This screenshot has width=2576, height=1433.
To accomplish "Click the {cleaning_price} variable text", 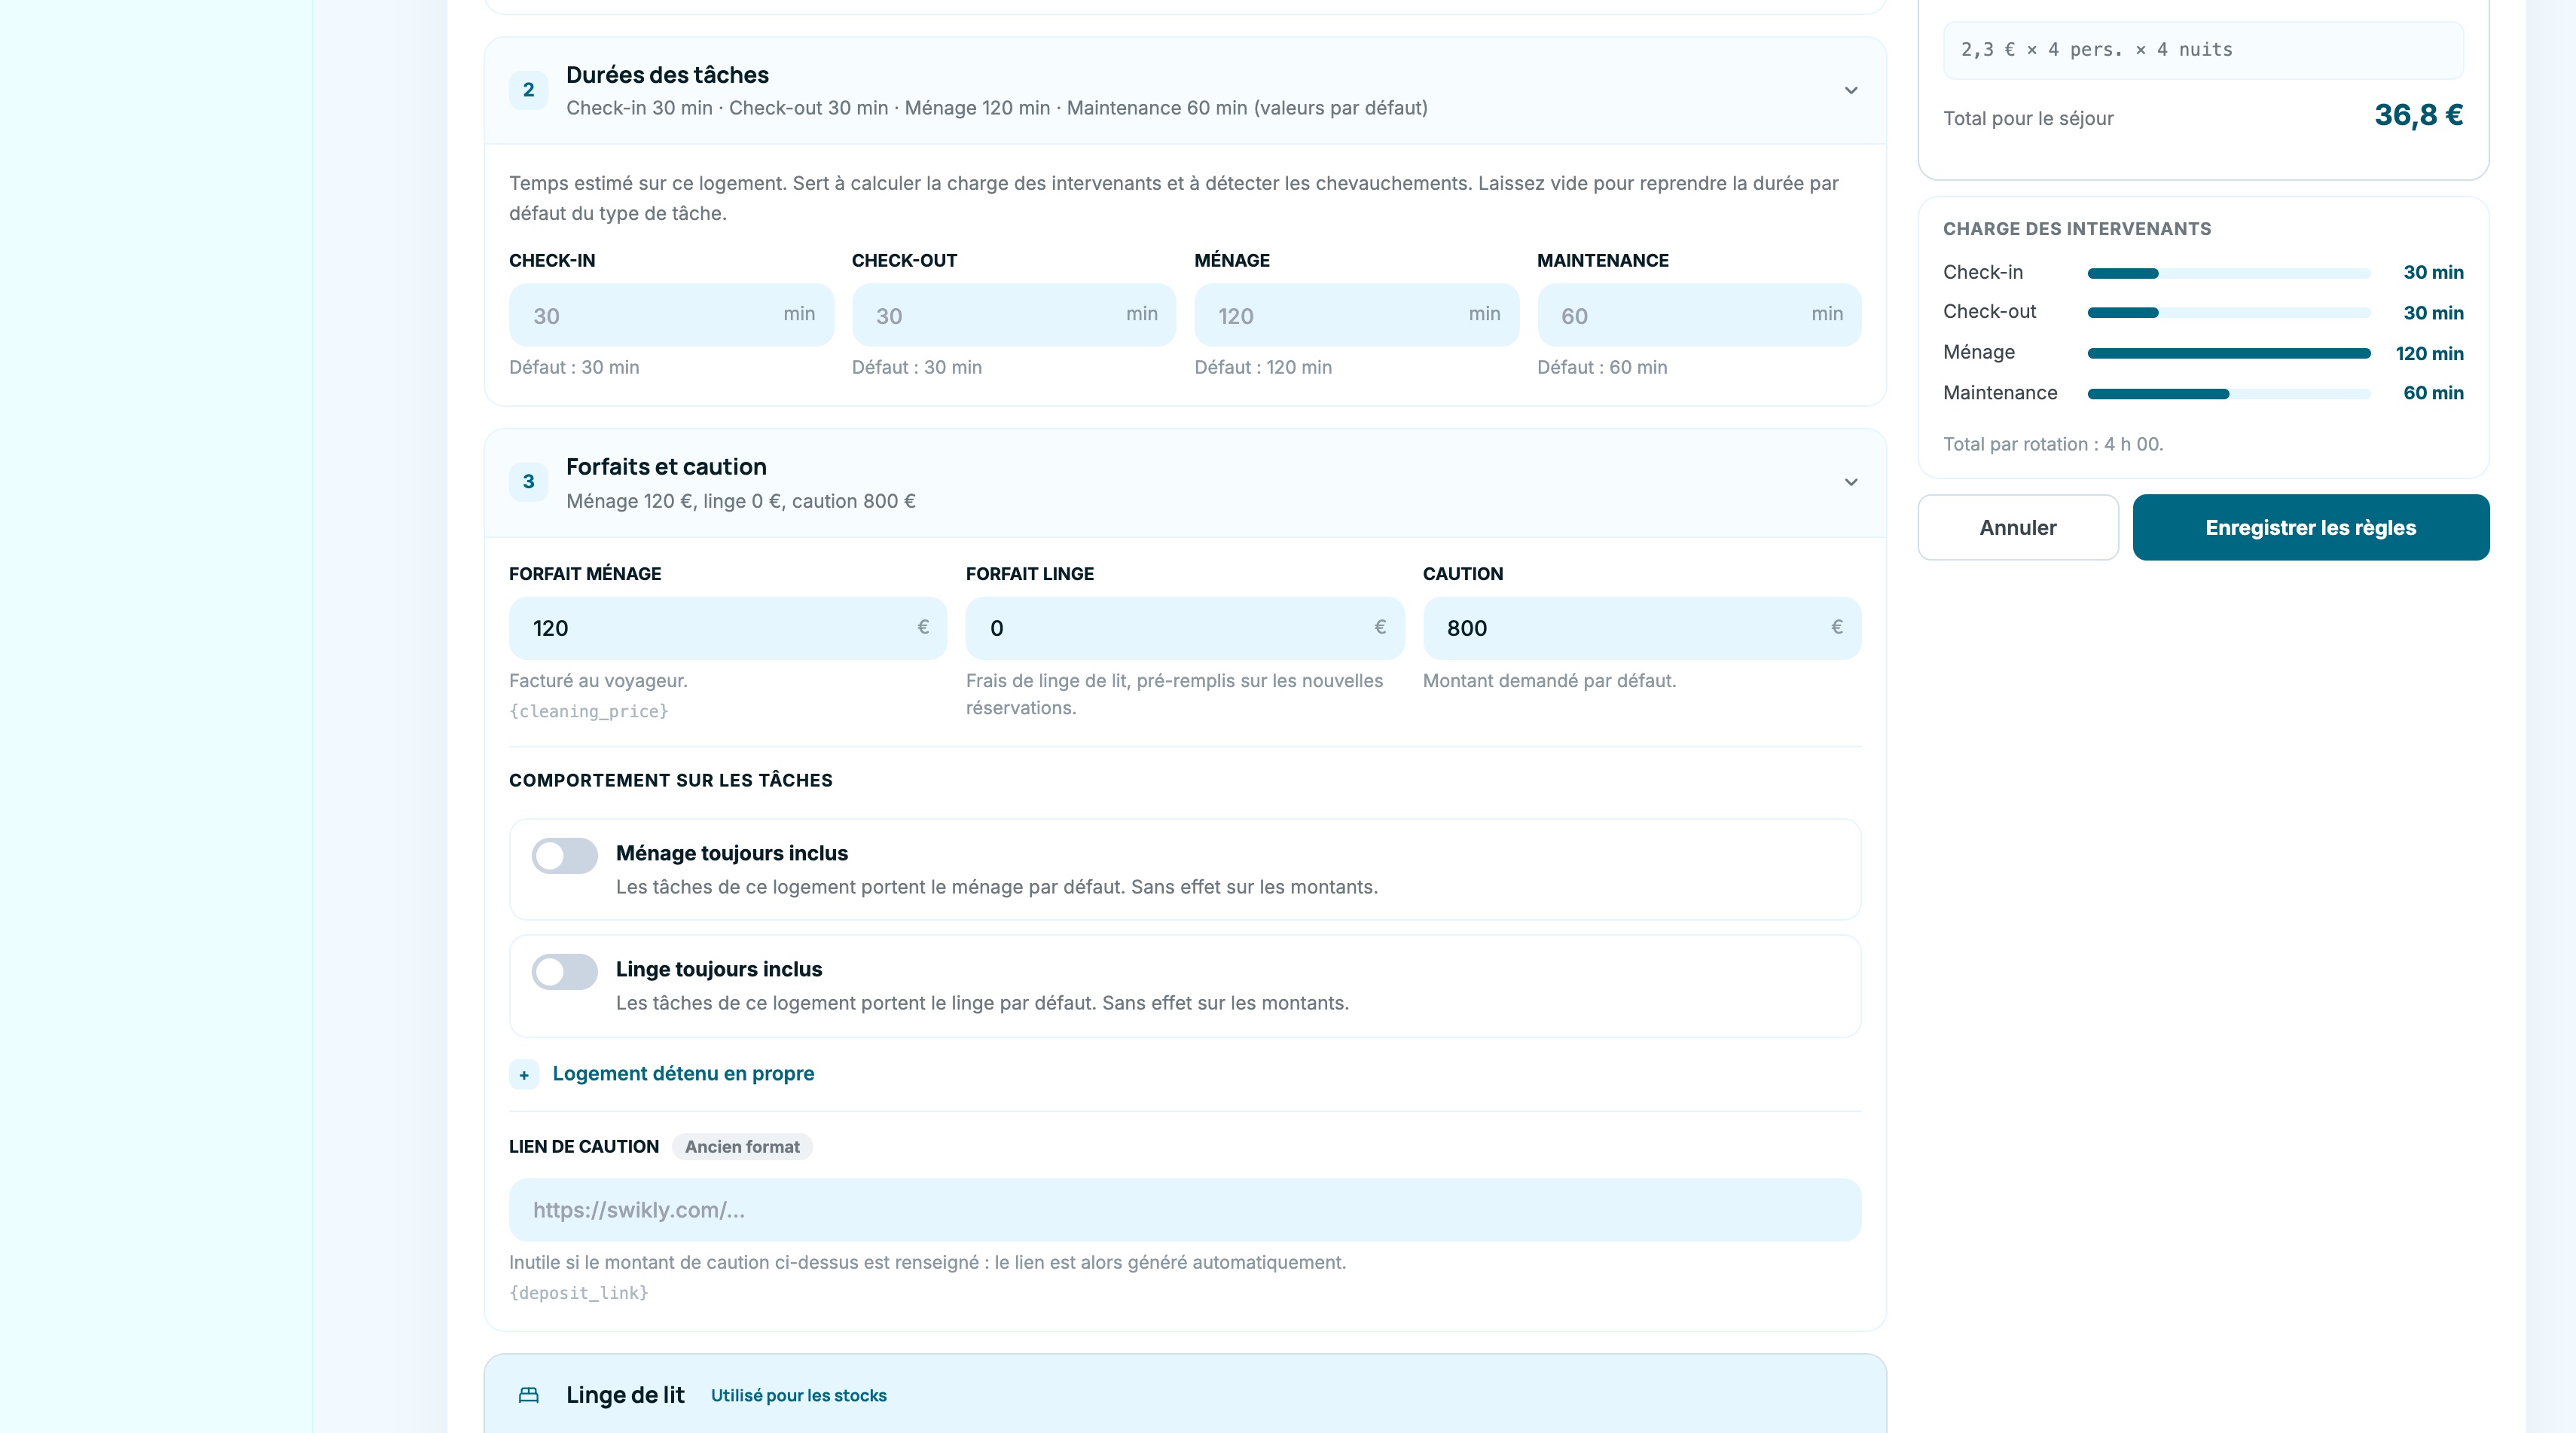I will coord(588,711).
